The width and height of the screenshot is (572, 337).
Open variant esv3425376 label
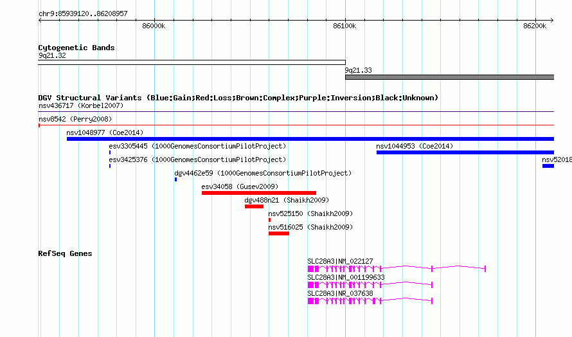[197, 159]
